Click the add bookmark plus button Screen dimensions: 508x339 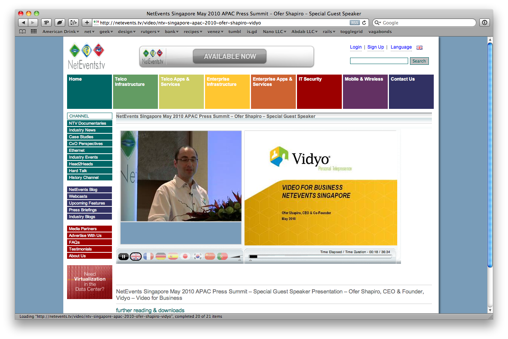coord(87,23)
